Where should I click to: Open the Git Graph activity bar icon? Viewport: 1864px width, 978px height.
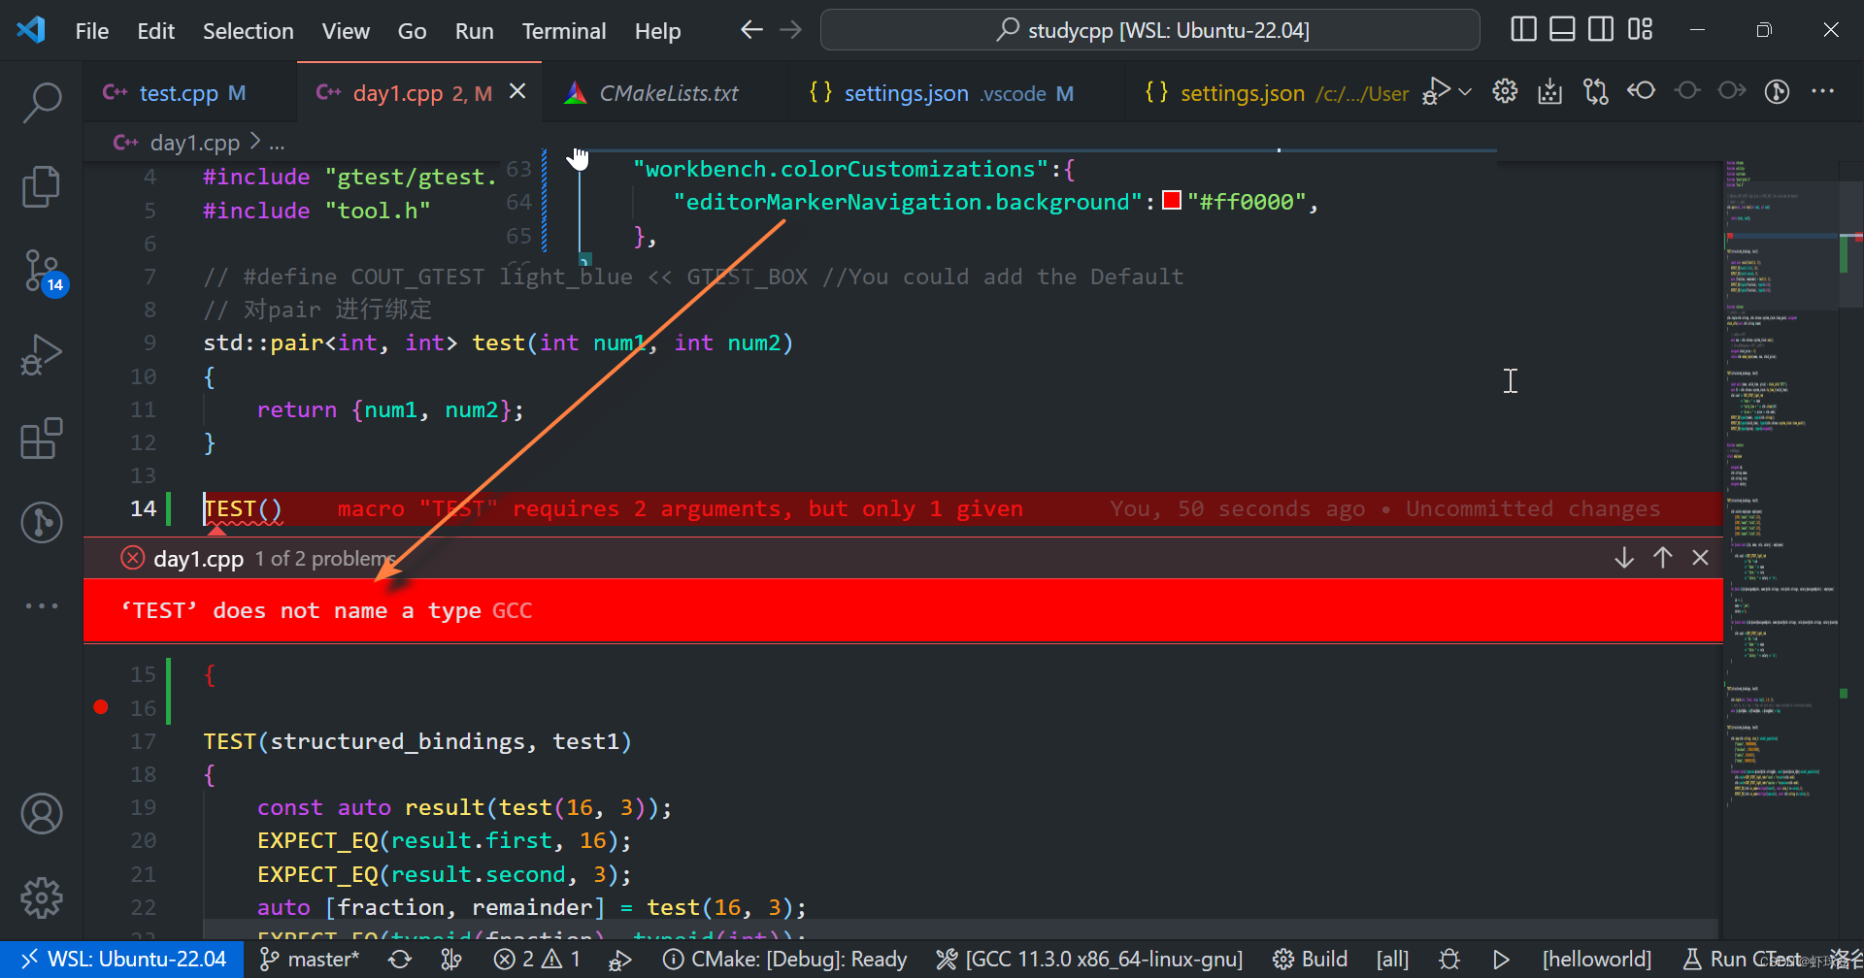pos(42,522)
